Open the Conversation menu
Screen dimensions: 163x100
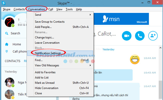[x=37, y=9]
